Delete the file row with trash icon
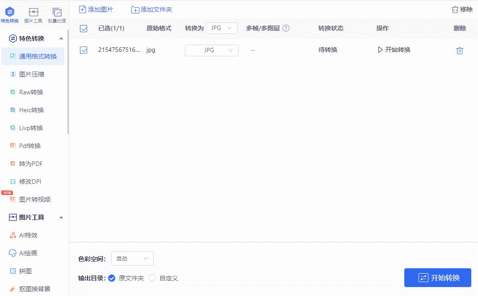The image size is (478, 296). tap(459, 51)
